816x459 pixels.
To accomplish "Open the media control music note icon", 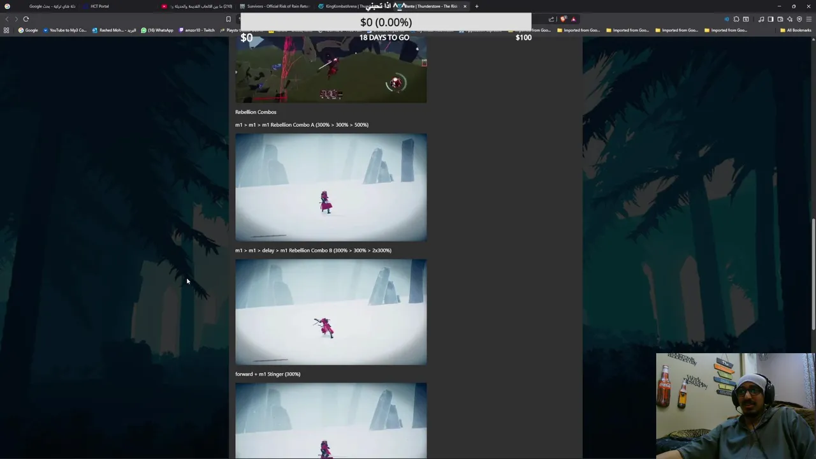I will (x=761, y=19).
